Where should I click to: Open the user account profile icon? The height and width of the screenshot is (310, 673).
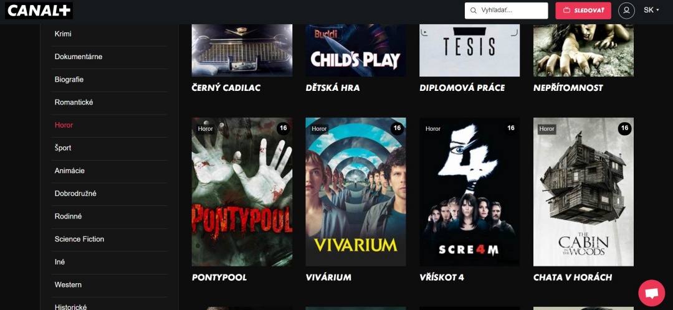tap(626, 11)
